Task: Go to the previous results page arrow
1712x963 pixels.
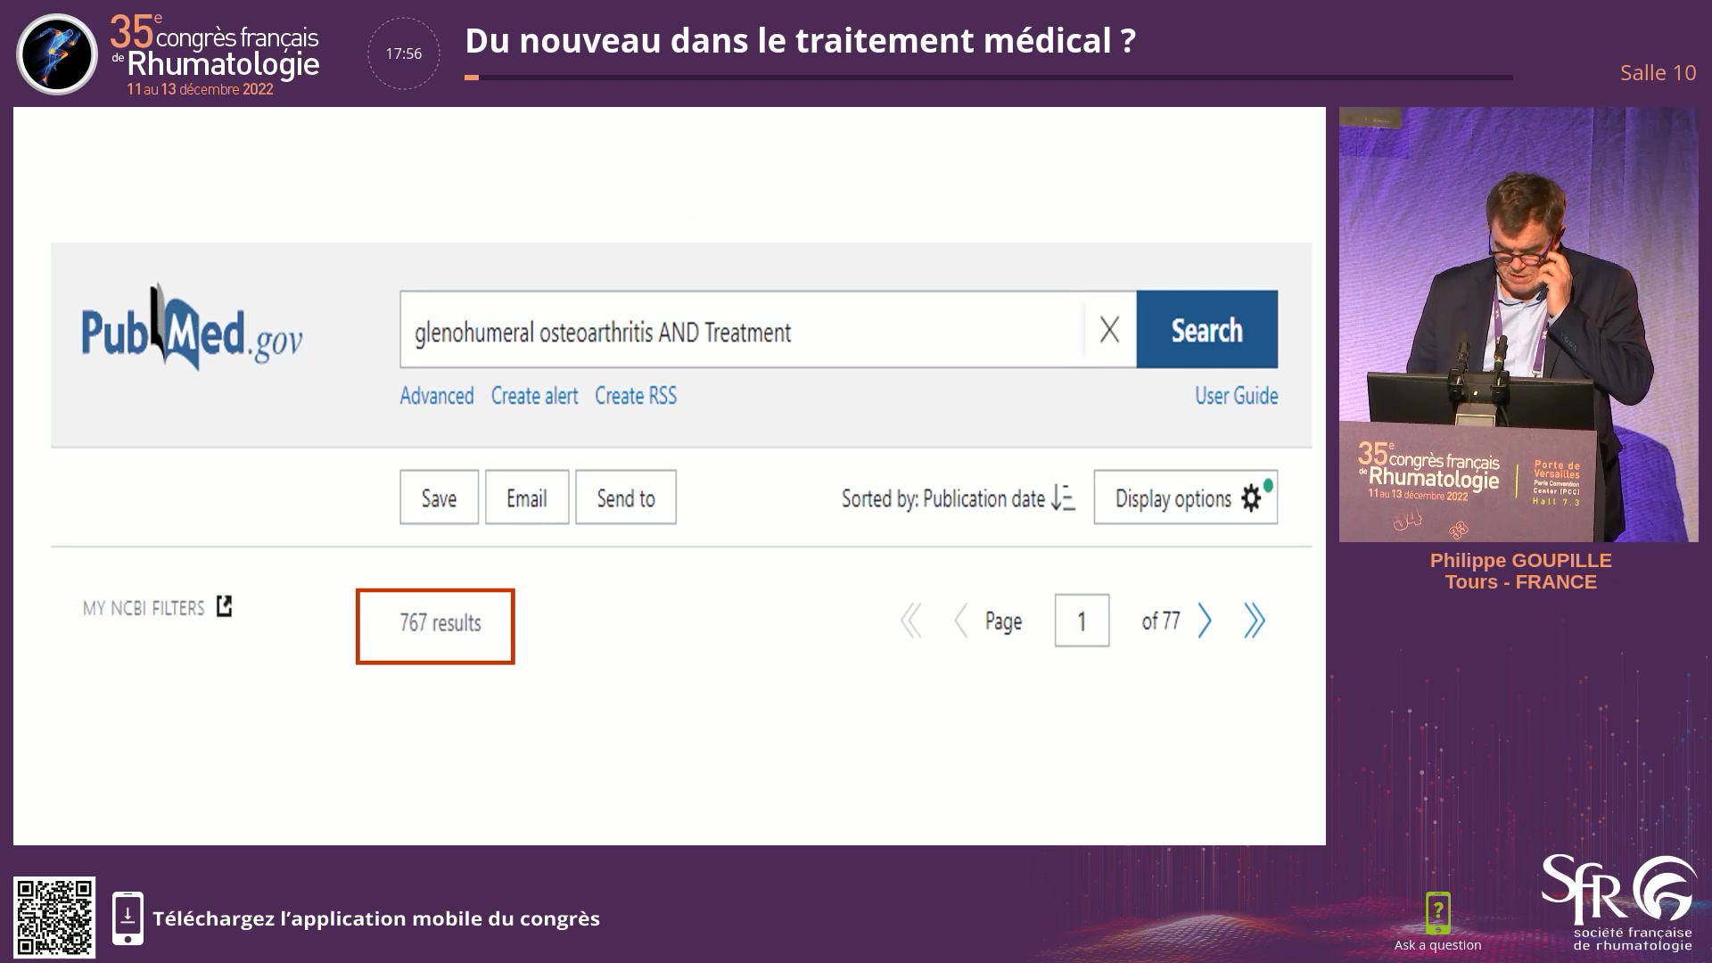Action: pos(960,621)
